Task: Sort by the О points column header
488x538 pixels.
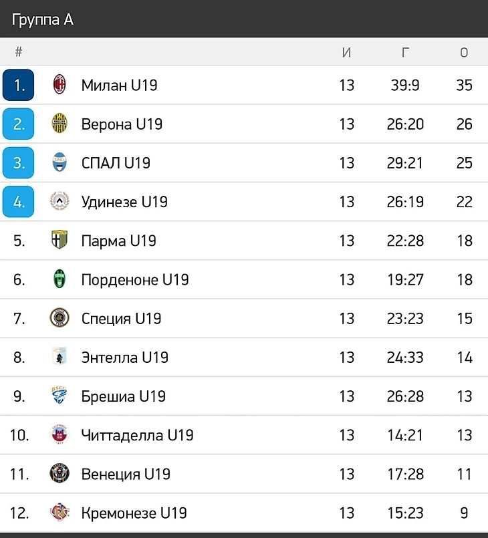Action: (x=464, y=53)
